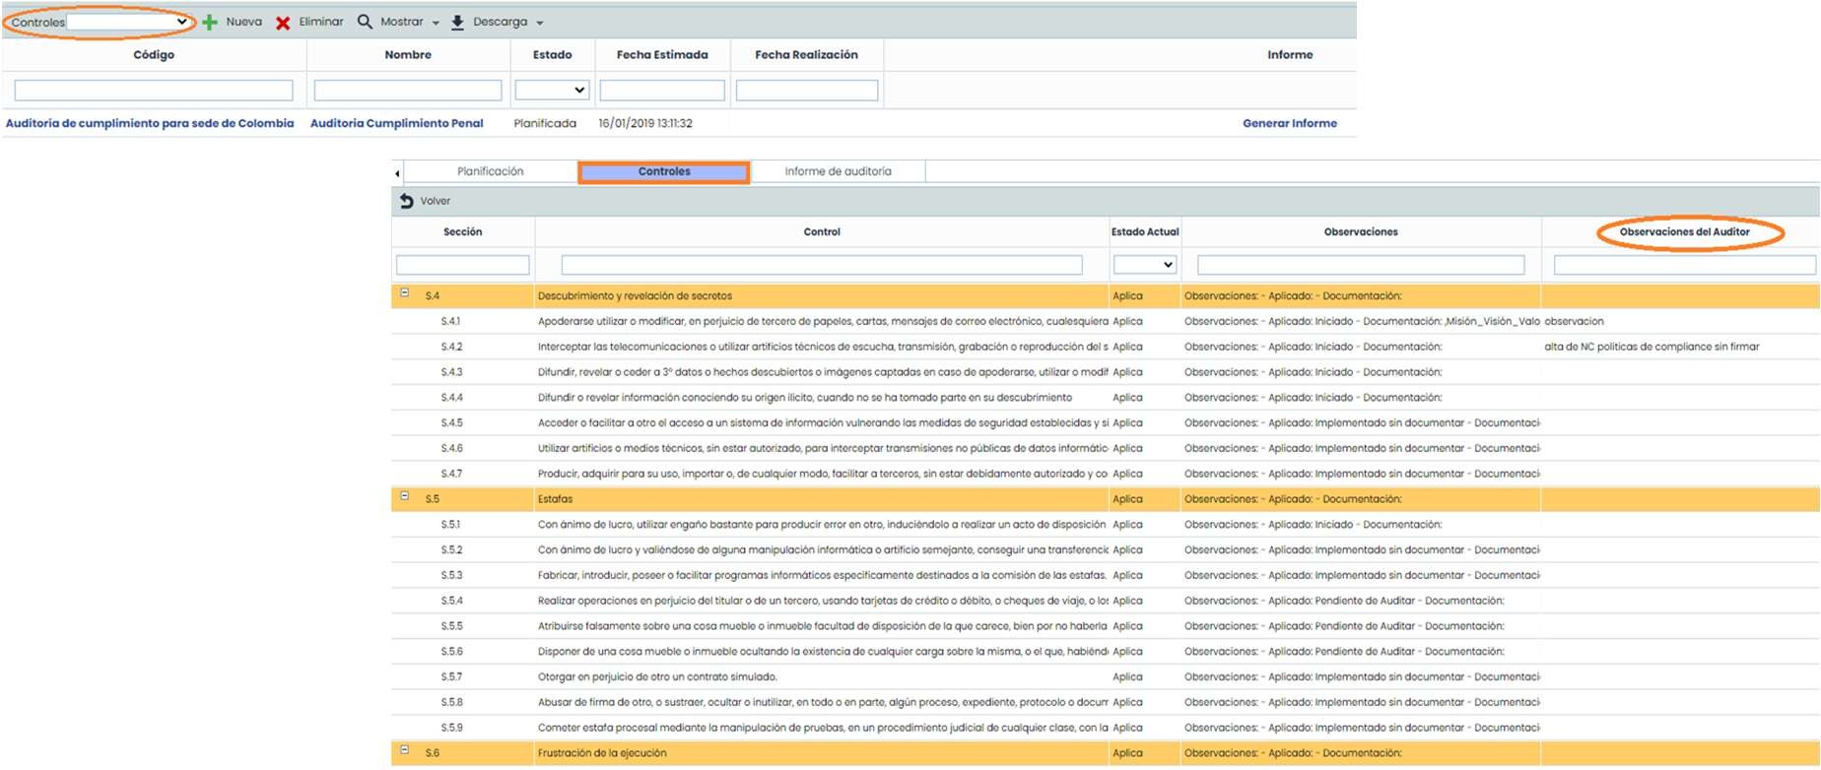The image size is (1821, 770).
Task: Switch to the Planificación tab
Action: [x=490, y=171]
